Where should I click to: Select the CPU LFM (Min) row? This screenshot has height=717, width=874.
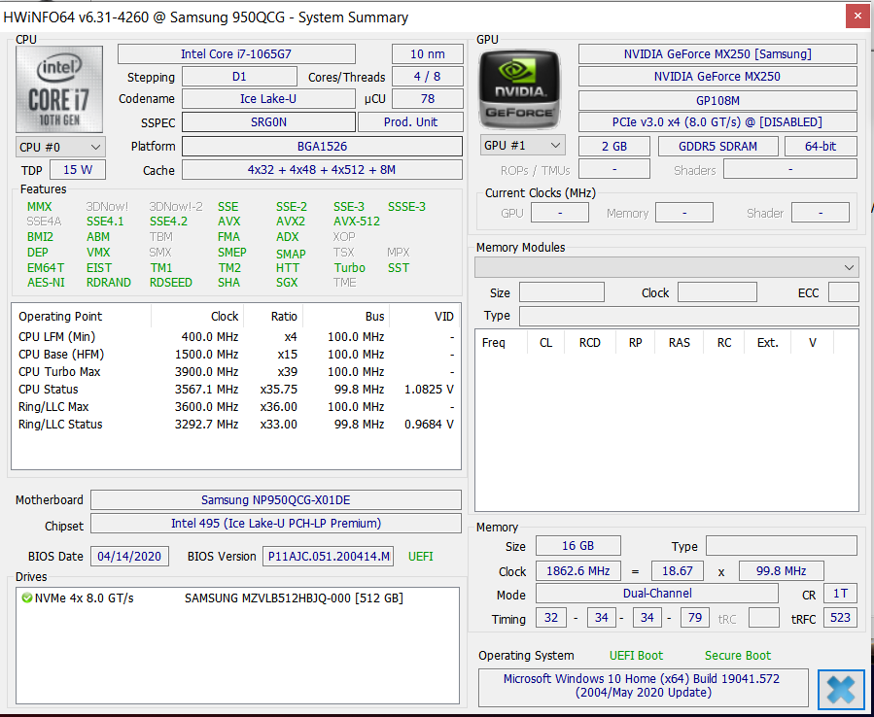[x=236, y=337]
